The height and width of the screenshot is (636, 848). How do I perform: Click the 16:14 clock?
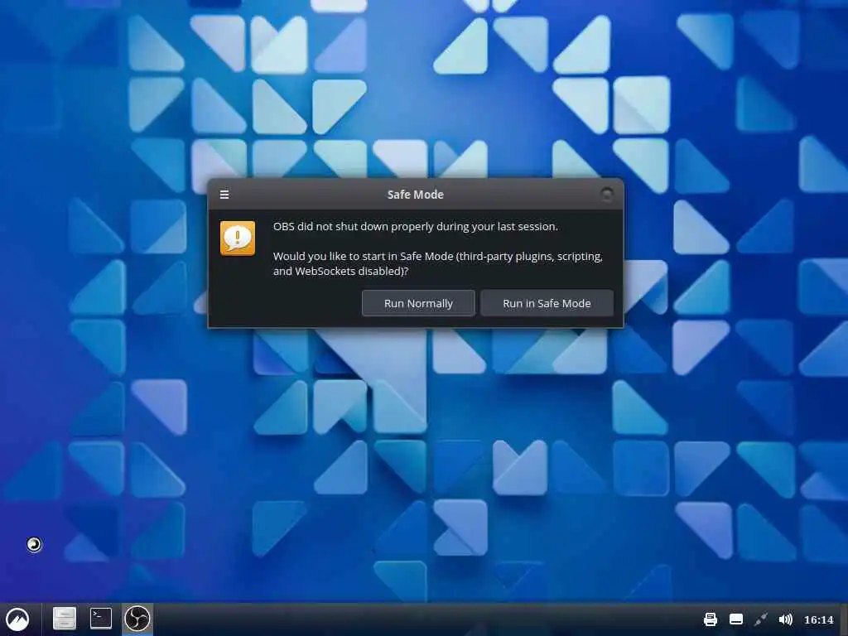(819, 619)
